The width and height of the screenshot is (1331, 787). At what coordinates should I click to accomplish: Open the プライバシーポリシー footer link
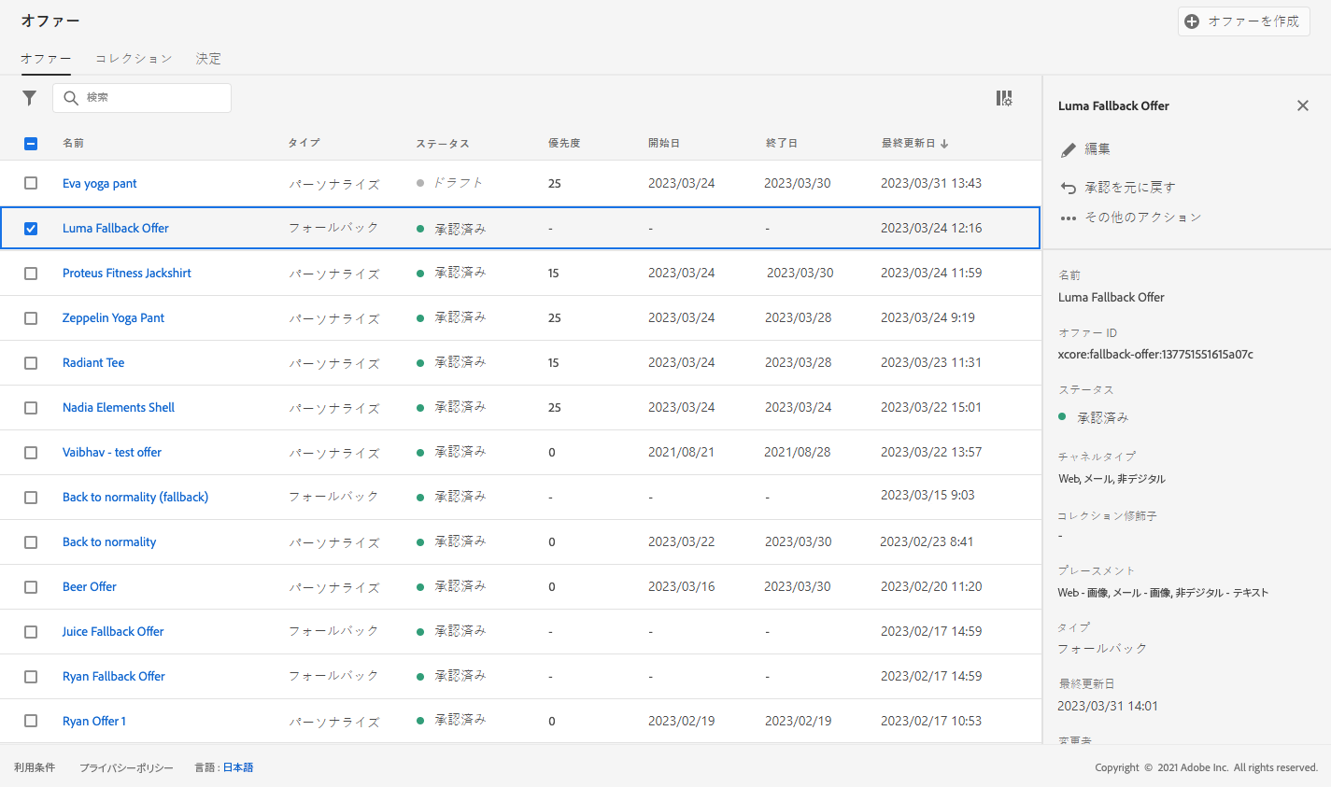[x=126, y=767]
